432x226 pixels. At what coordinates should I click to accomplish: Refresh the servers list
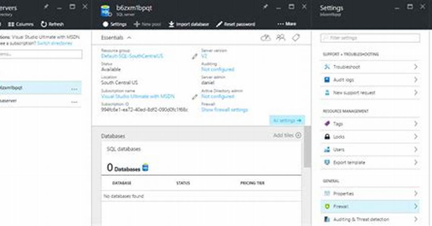click(52, 24)
